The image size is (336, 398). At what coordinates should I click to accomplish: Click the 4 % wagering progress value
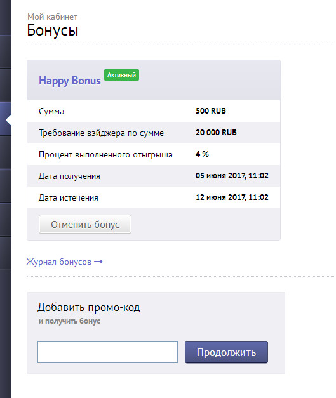202,154
